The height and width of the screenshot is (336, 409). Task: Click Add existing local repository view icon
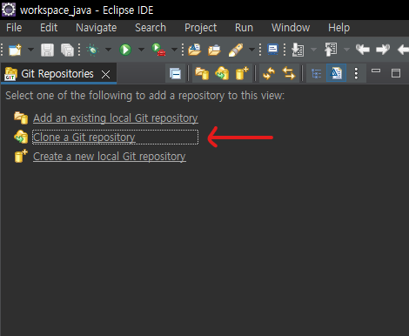[202, 73]
